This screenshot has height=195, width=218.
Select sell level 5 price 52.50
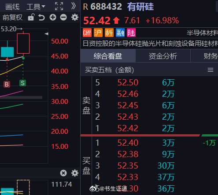click(x=128, y=82)
